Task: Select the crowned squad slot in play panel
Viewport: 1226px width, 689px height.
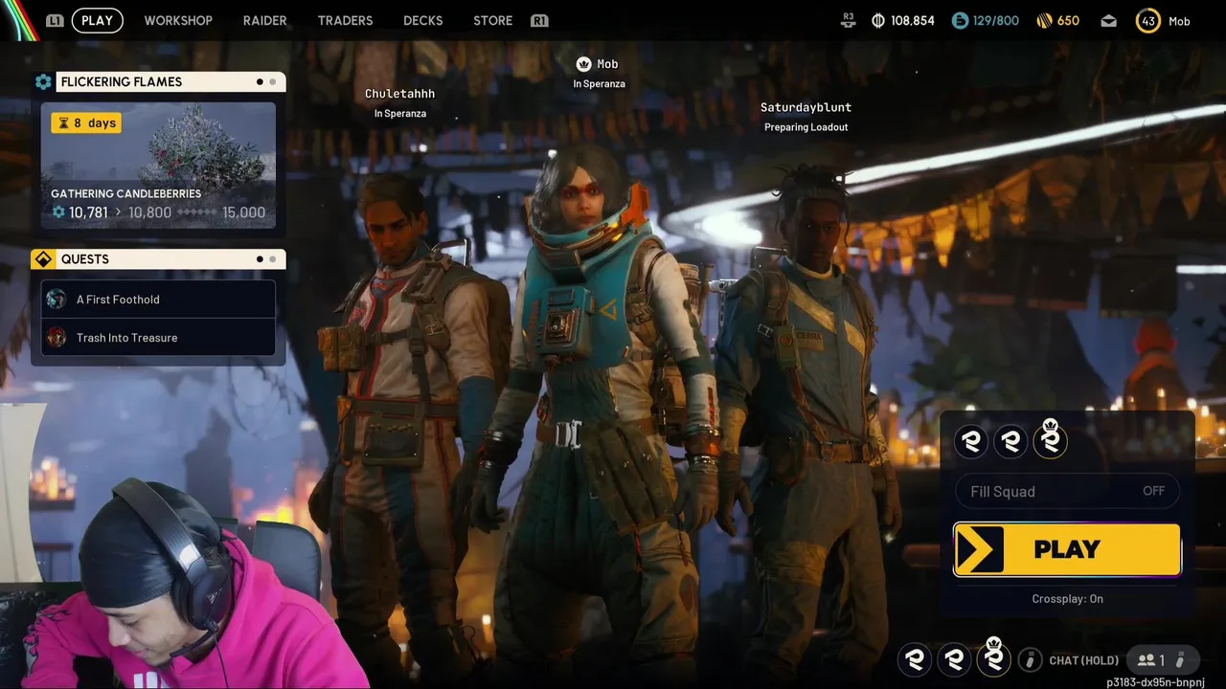Action: coord(1051,440)
